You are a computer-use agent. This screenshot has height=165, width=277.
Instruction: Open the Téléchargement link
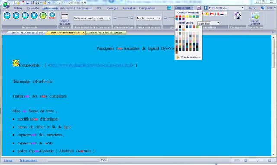pos(29,160)
